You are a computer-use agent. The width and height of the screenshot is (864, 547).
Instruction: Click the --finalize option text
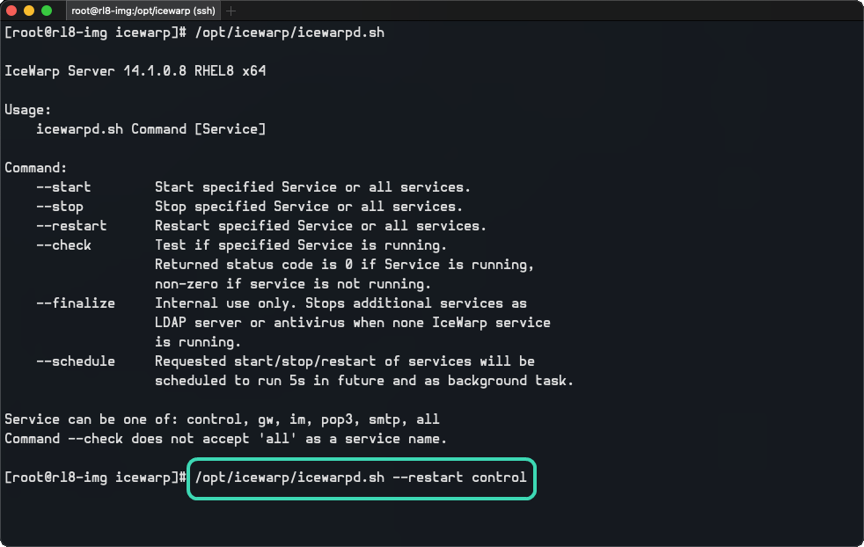pos(76,303)
